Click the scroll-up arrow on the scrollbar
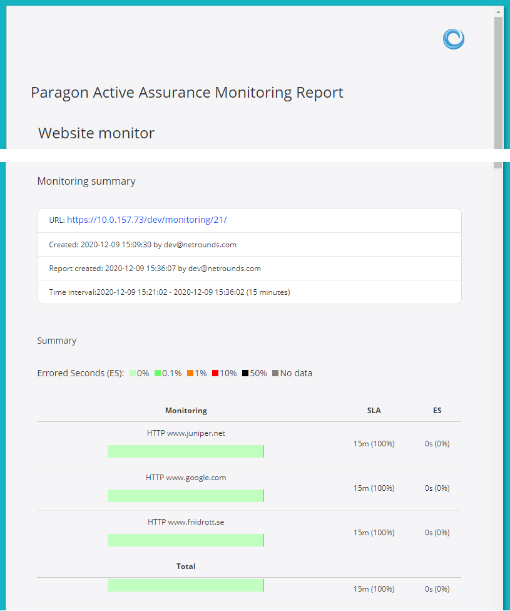 coord(498,12)
